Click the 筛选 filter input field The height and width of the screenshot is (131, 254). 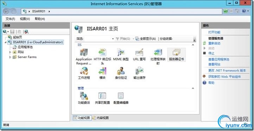(x=98, y=39)
